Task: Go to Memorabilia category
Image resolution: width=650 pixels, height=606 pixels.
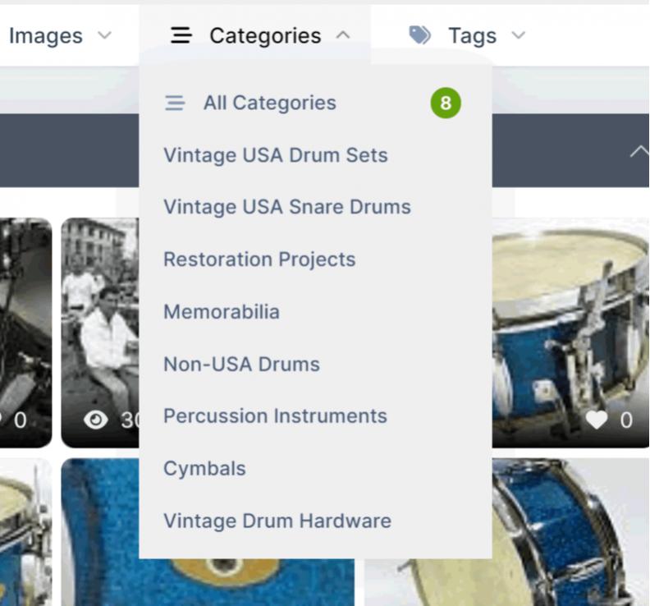Action: click(x=222, y=312)
